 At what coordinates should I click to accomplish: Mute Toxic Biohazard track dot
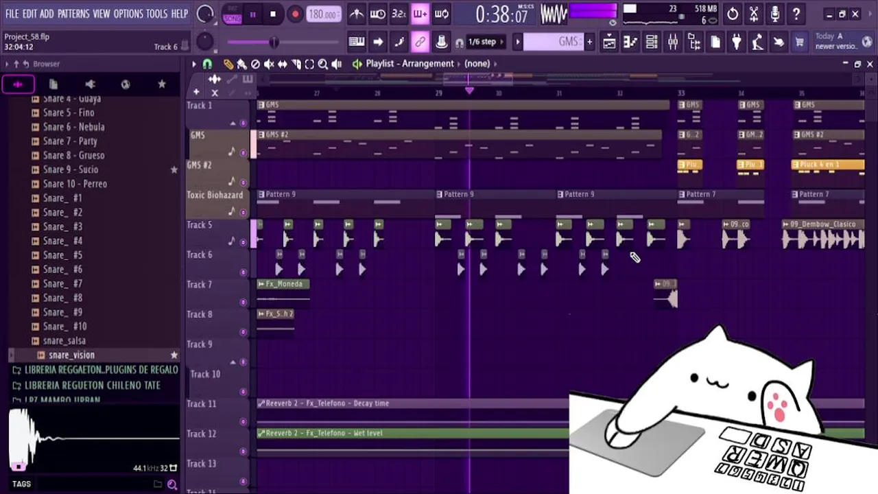pos(243,213)
